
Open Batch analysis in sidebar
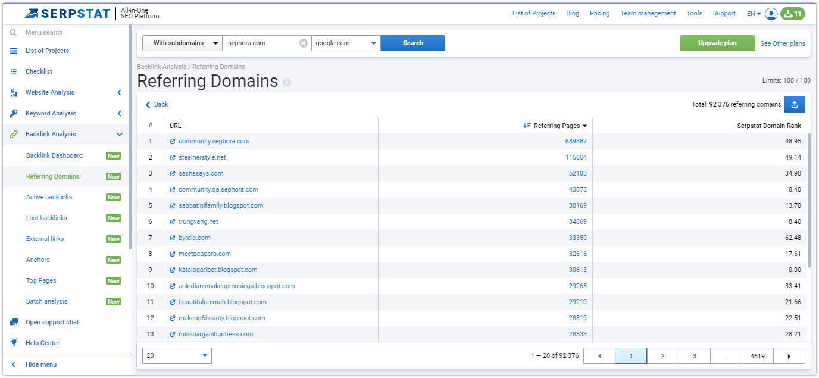tap(46, 302)
